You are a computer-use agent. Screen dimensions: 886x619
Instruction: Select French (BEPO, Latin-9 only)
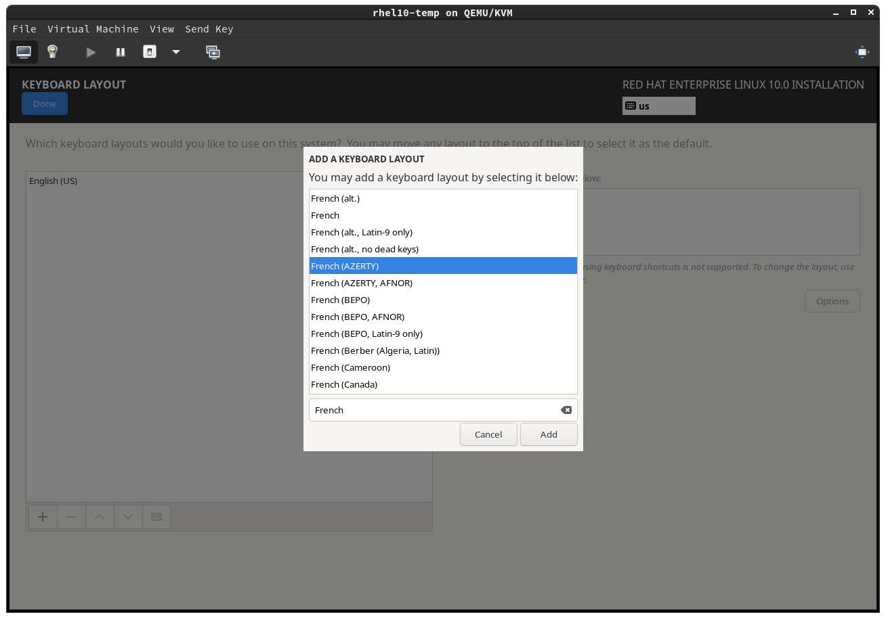(443, 334)
